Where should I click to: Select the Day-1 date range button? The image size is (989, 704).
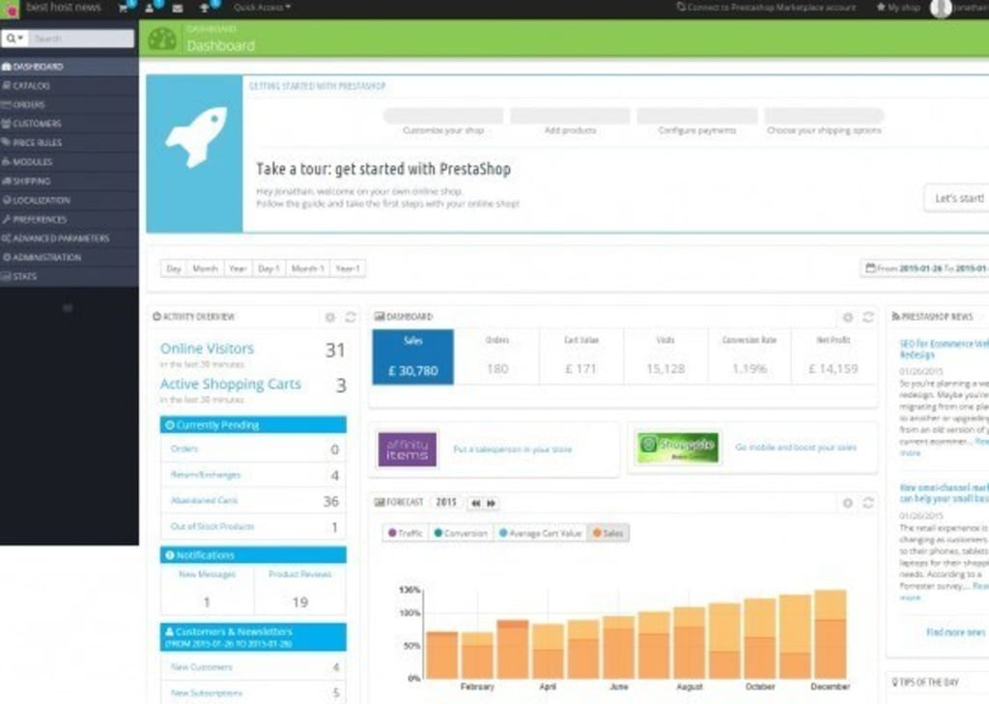pos(268,268)
